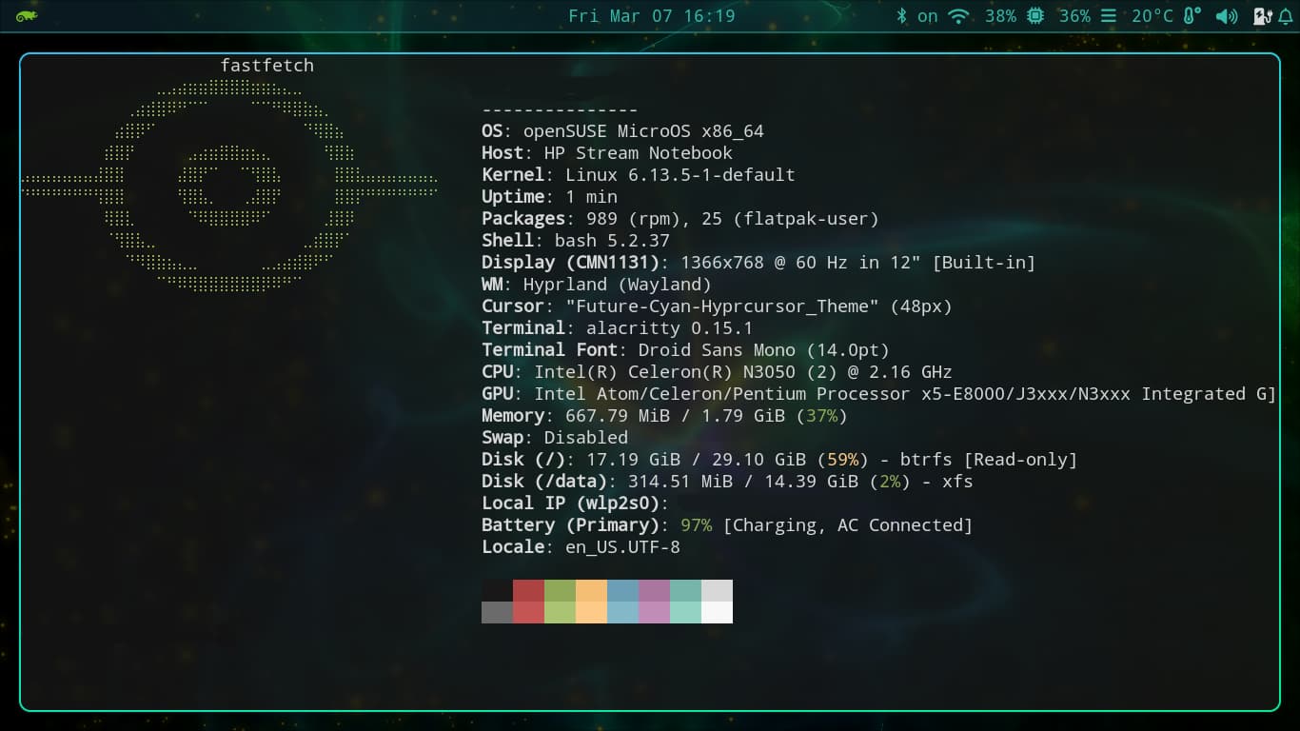Click the Bluetooth 'on' status text
The height and width of the screenshot is (731, 1300).
pyautogui.click(x=928, y=16)
